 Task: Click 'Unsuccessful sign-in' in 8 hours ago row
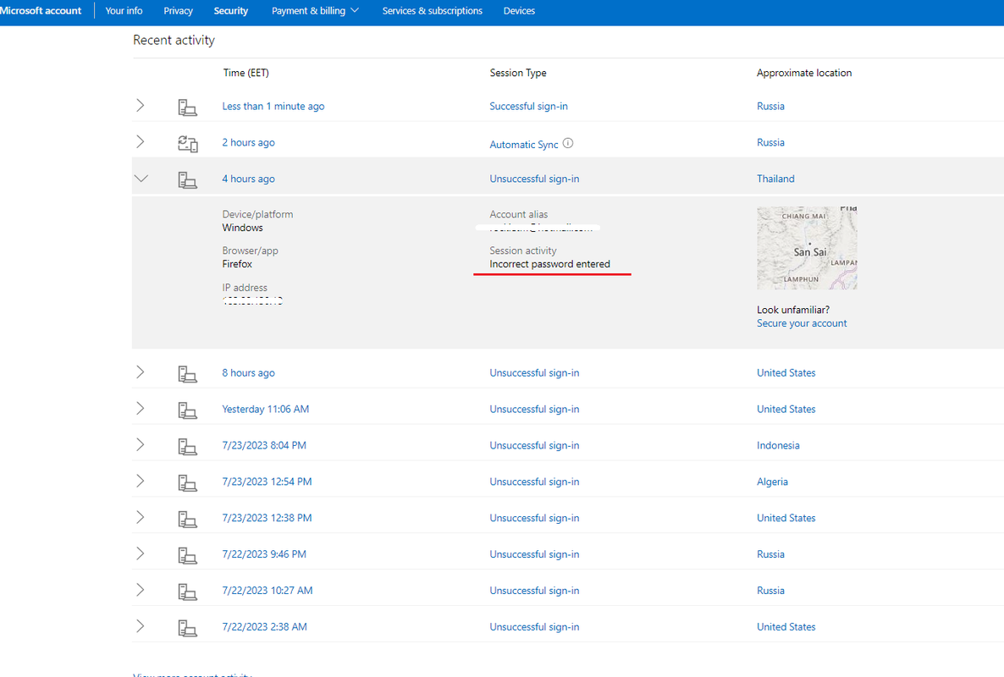click(534, 373)
